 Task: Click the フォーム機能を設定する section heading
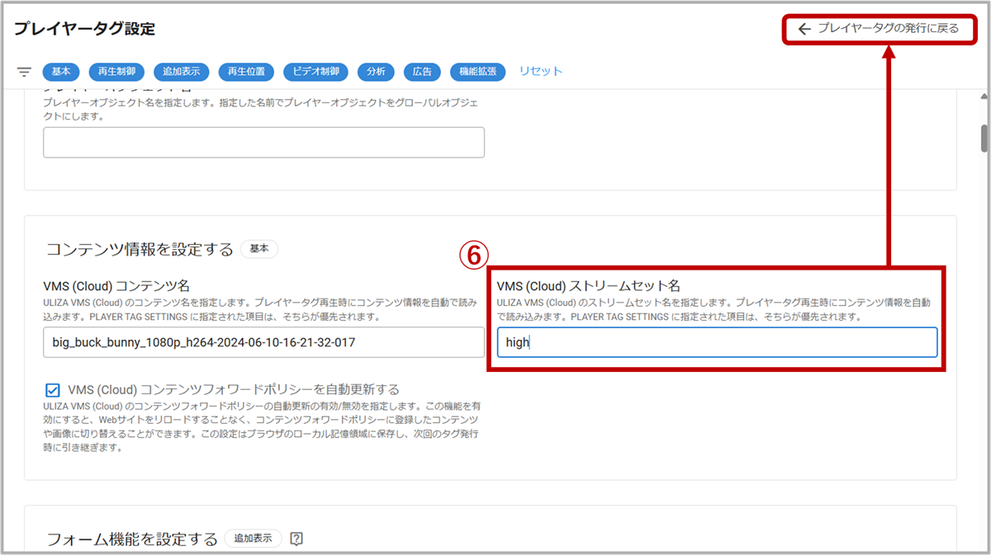pos(131,539)
